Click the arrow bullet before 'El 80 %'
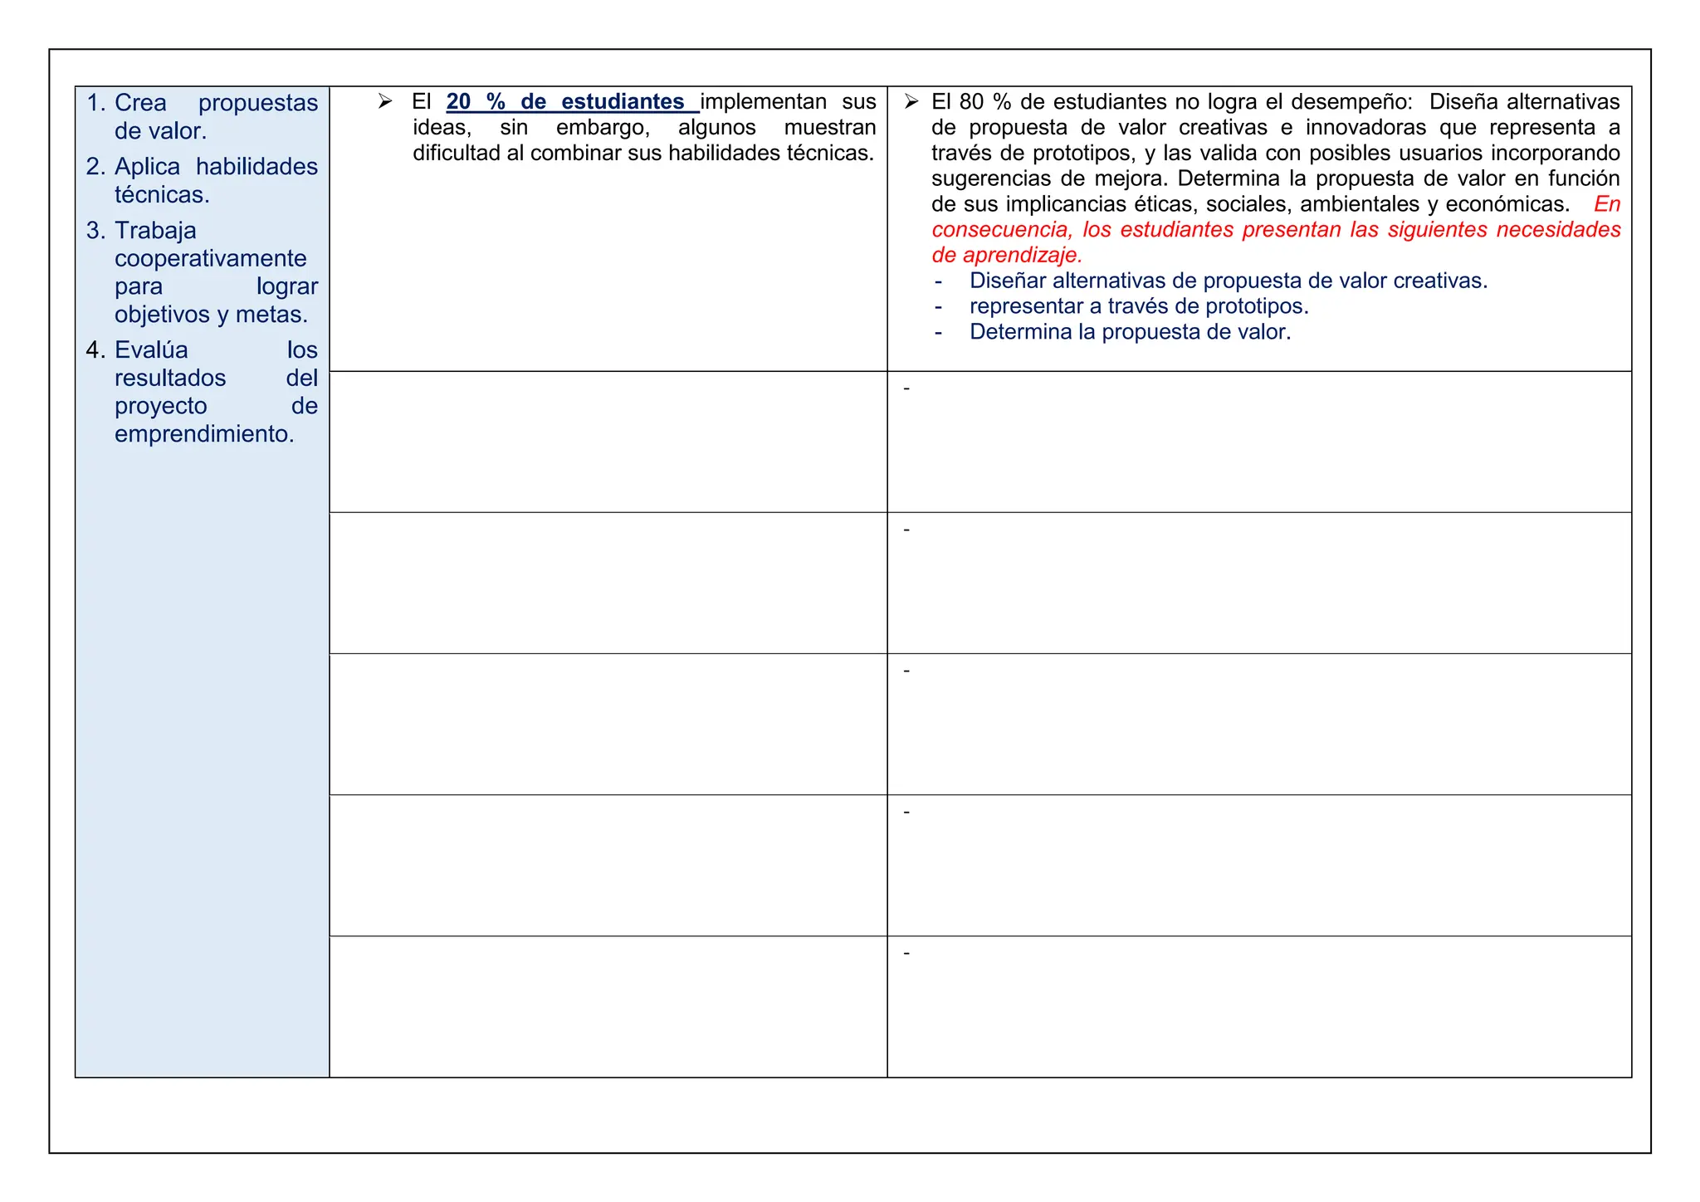Screen dimensions: 1700x1202 (911, 102)
